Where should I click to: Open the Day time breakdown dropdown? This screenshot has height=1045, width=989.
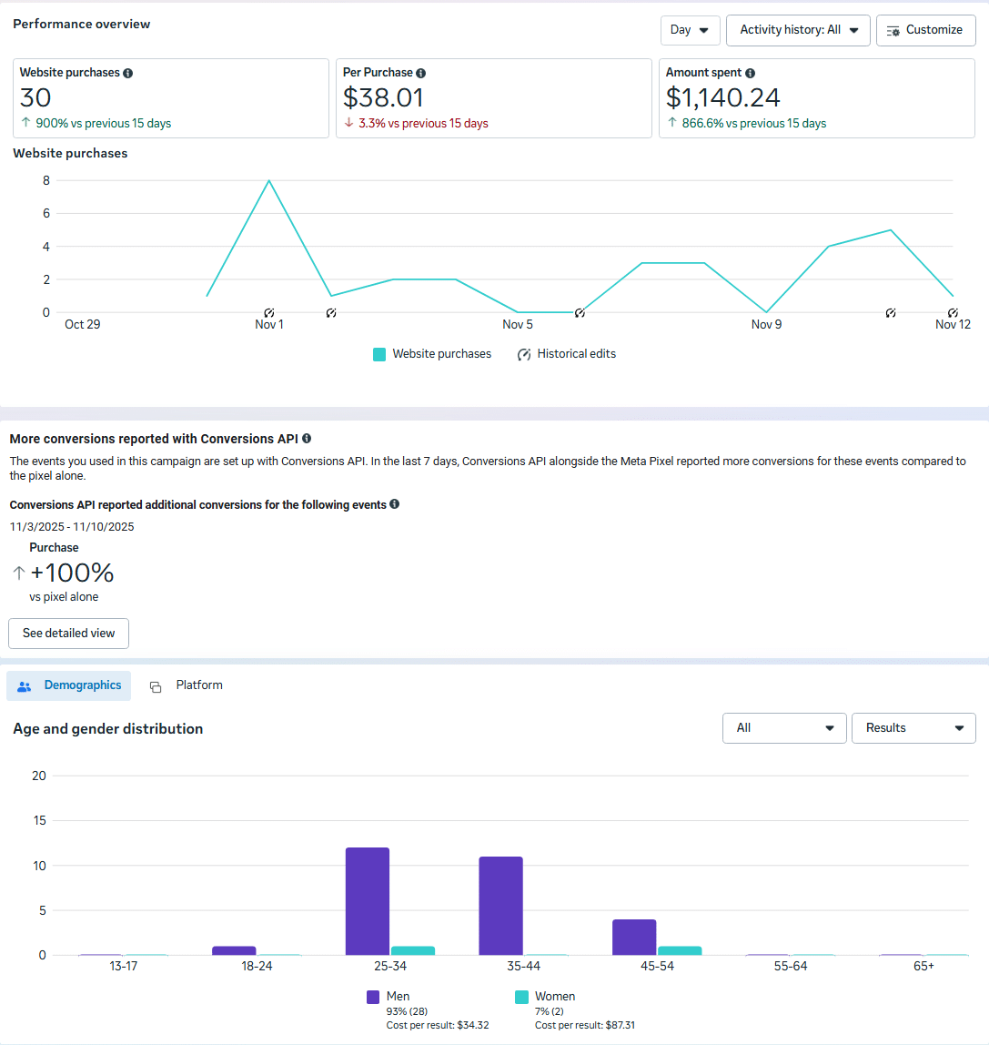[x=690, y=30]
